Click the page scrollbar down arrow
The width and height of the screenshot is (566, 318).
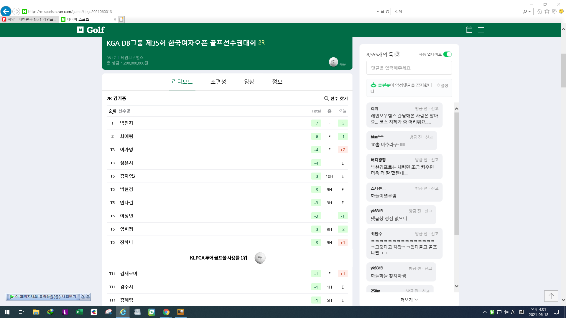click(x=563, y=300)
